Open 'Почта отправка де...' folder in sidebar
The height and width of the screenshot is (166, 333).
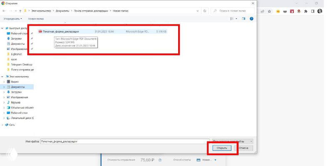(x=22, y=70)
